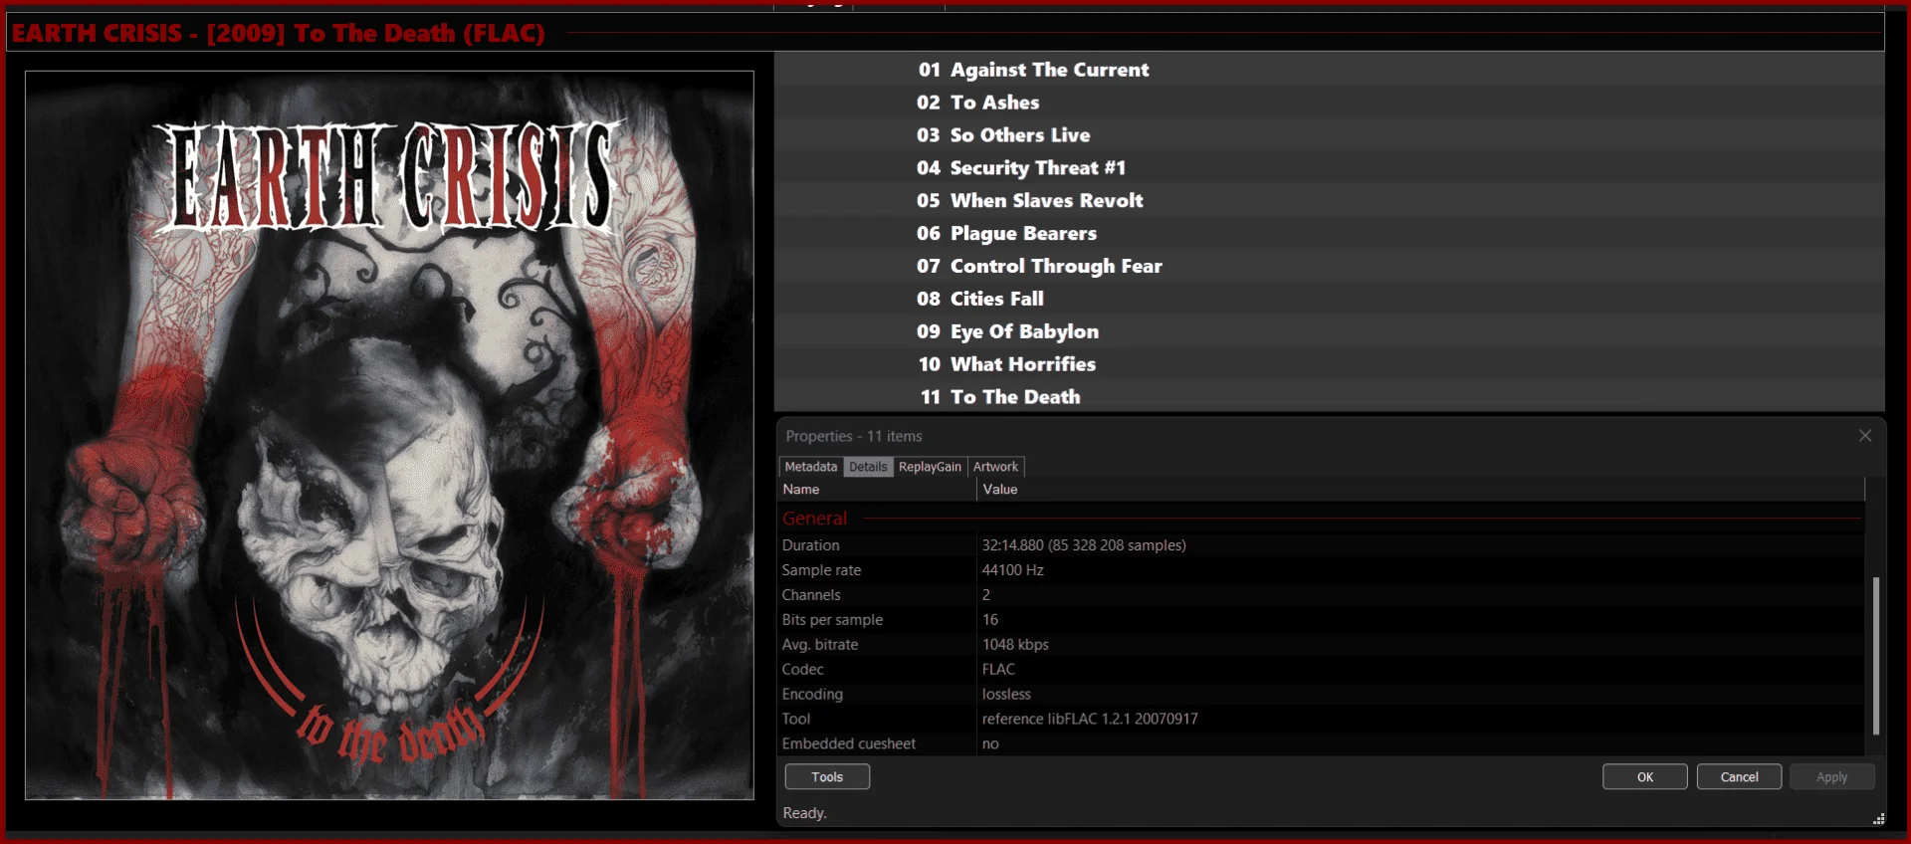Click the Name column header
The height and width of the screenshot is (844, 1911).
pyautogui.click(x=877, y=490)
